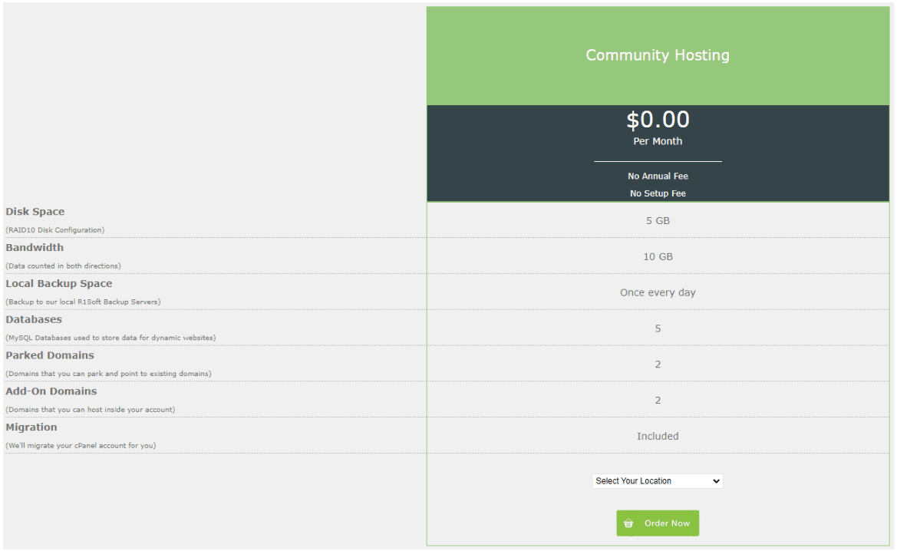897x551 pixels.
Task: Click the Community Hosting plan title
Action: [x=658, y=55]
